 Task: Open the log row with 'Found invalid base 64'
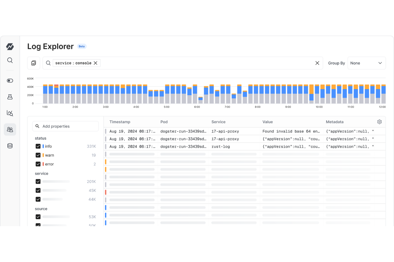pos(245,131)
